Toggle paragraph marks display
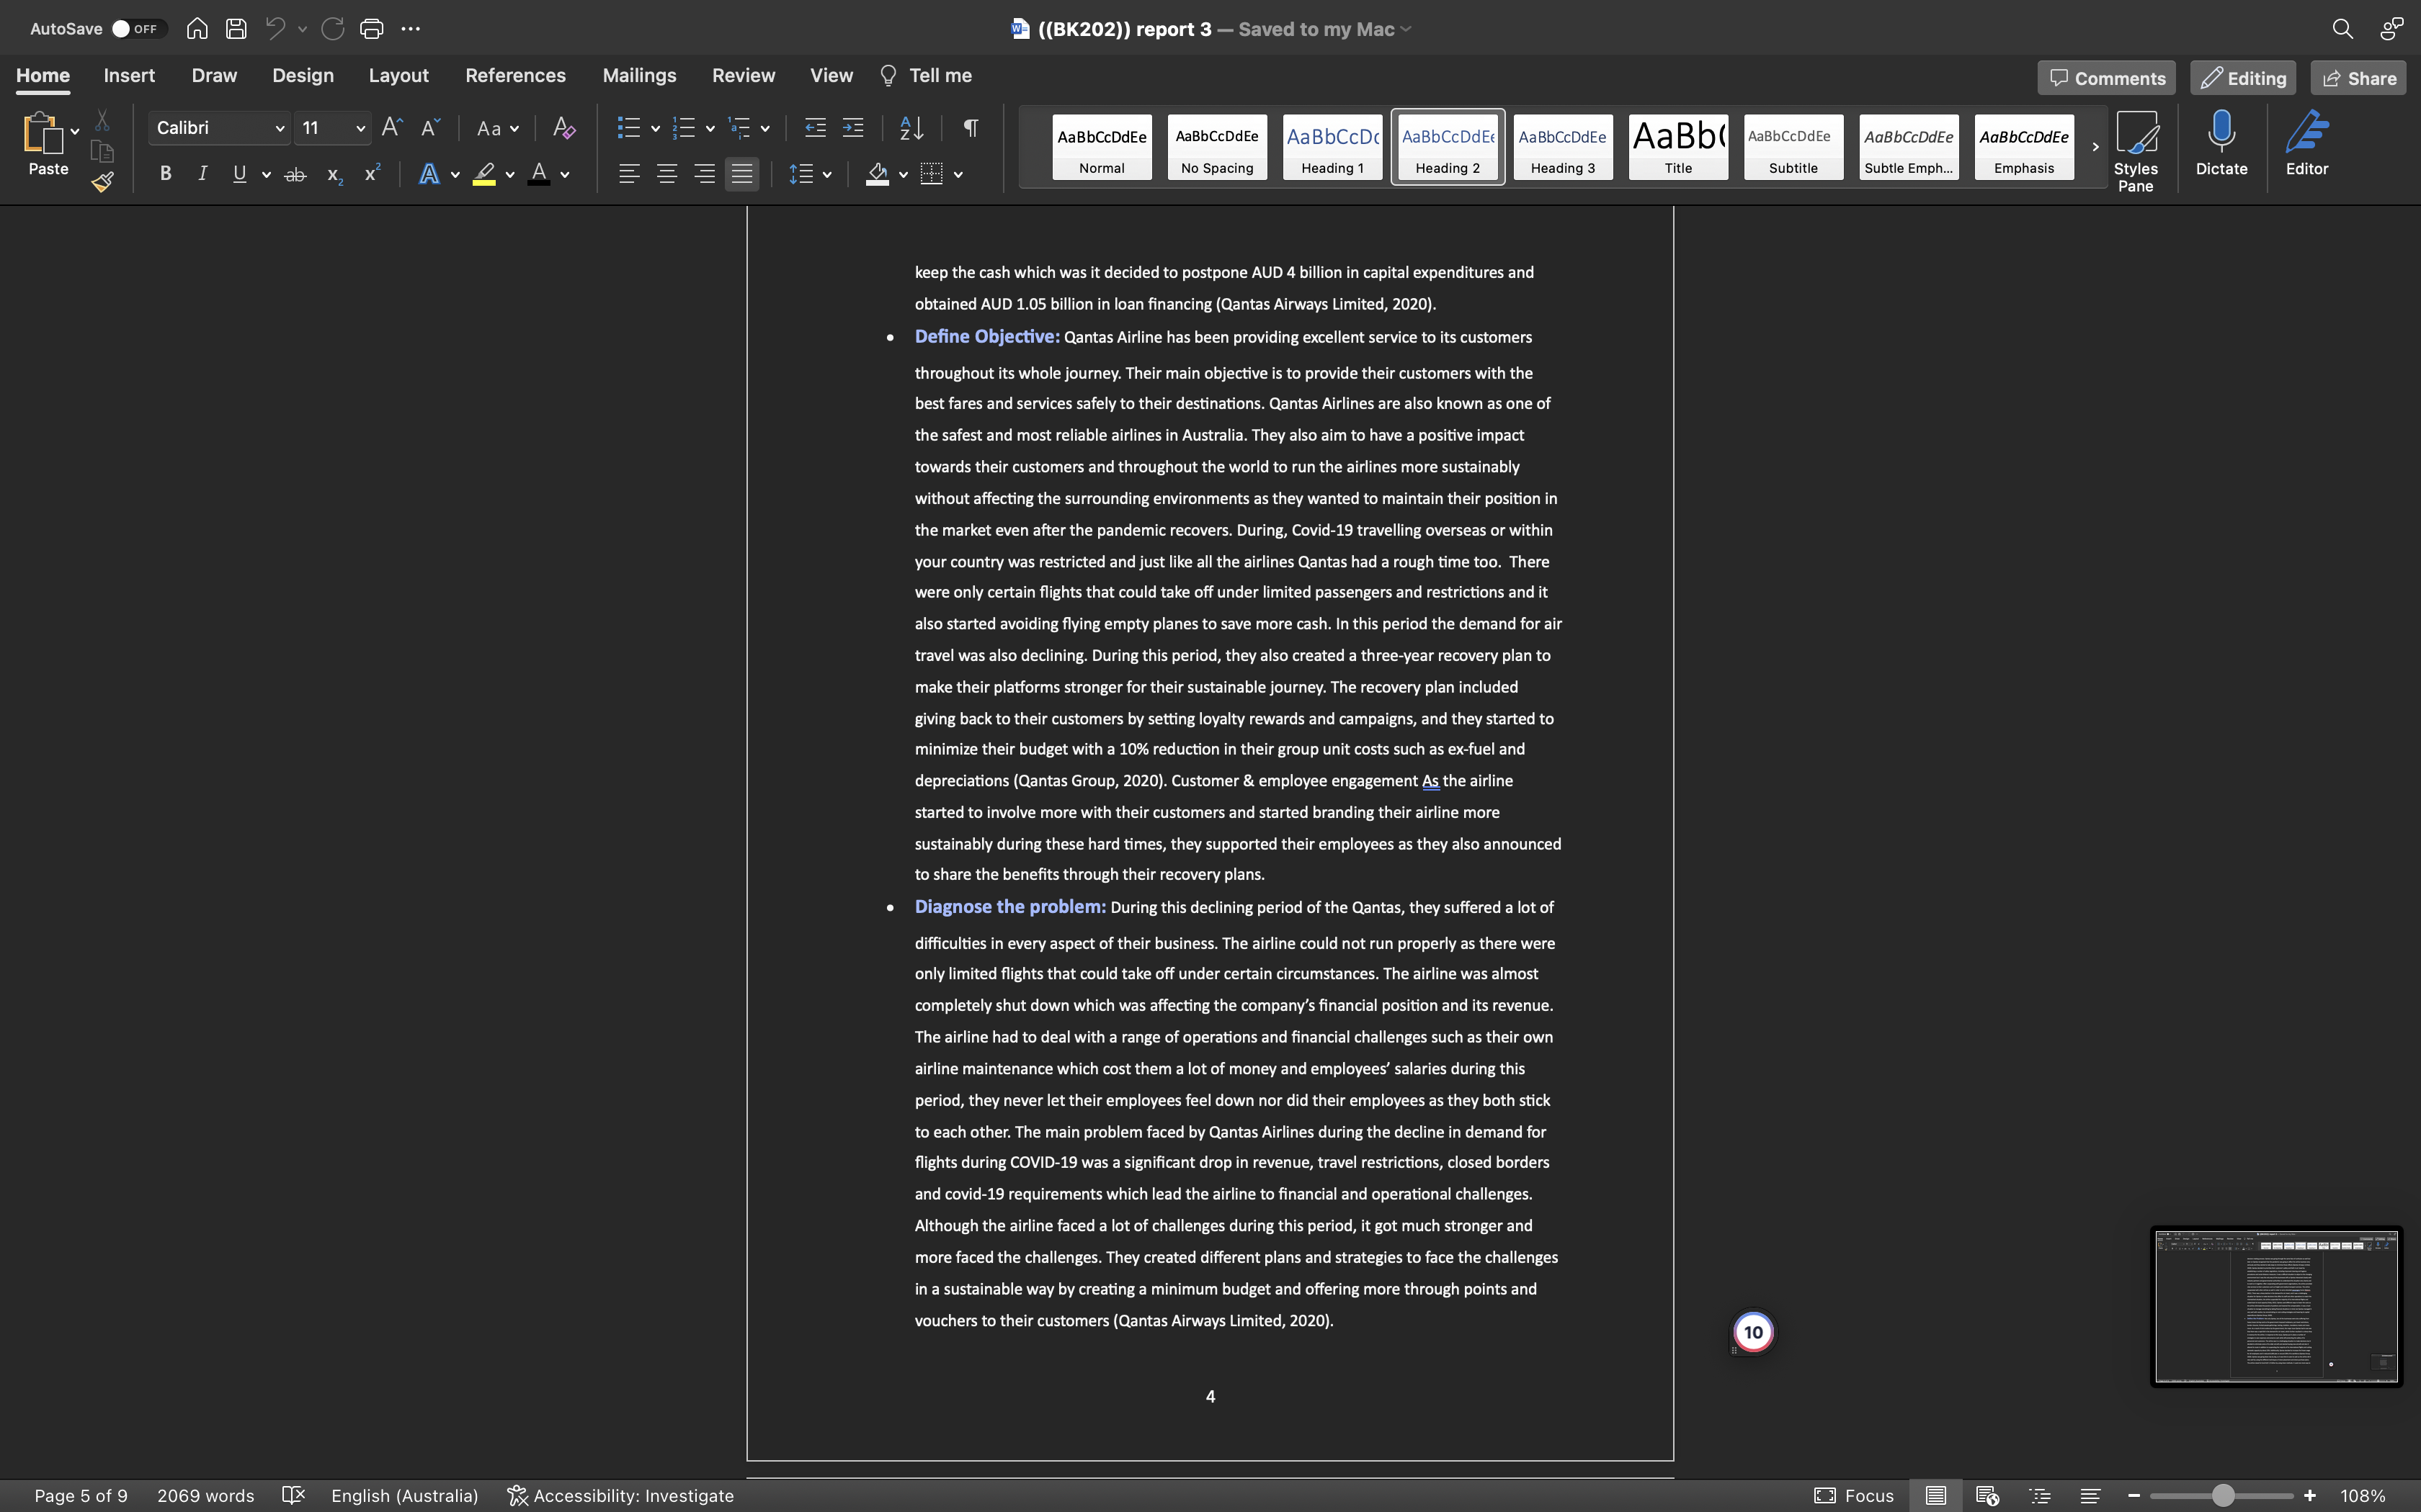 point(971,128)
